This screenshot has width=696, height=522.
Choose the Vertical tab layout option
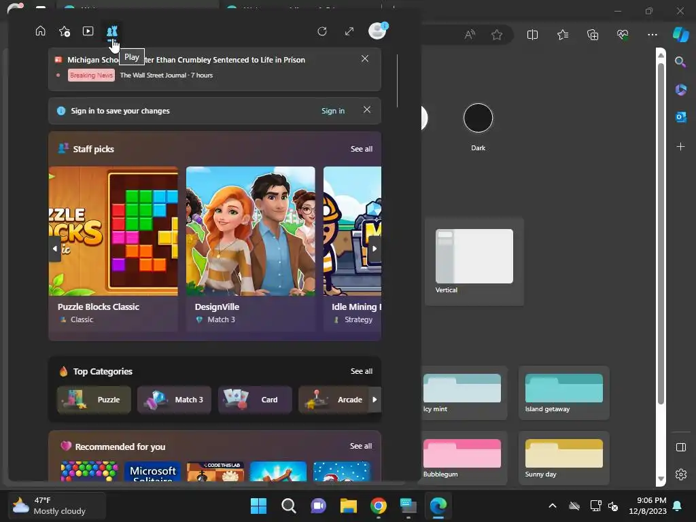474,262
